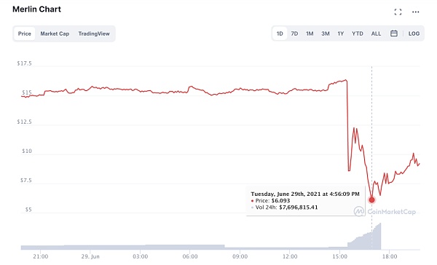The width and height of the screenshot is (437, 265).
Task: Show ALL price history
Action: click(x=376, y=33)
